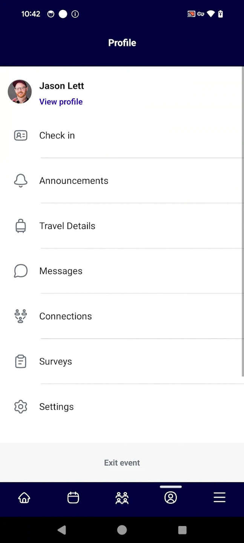Click the View profile link
244x543 pixels.
coord(61,102)
